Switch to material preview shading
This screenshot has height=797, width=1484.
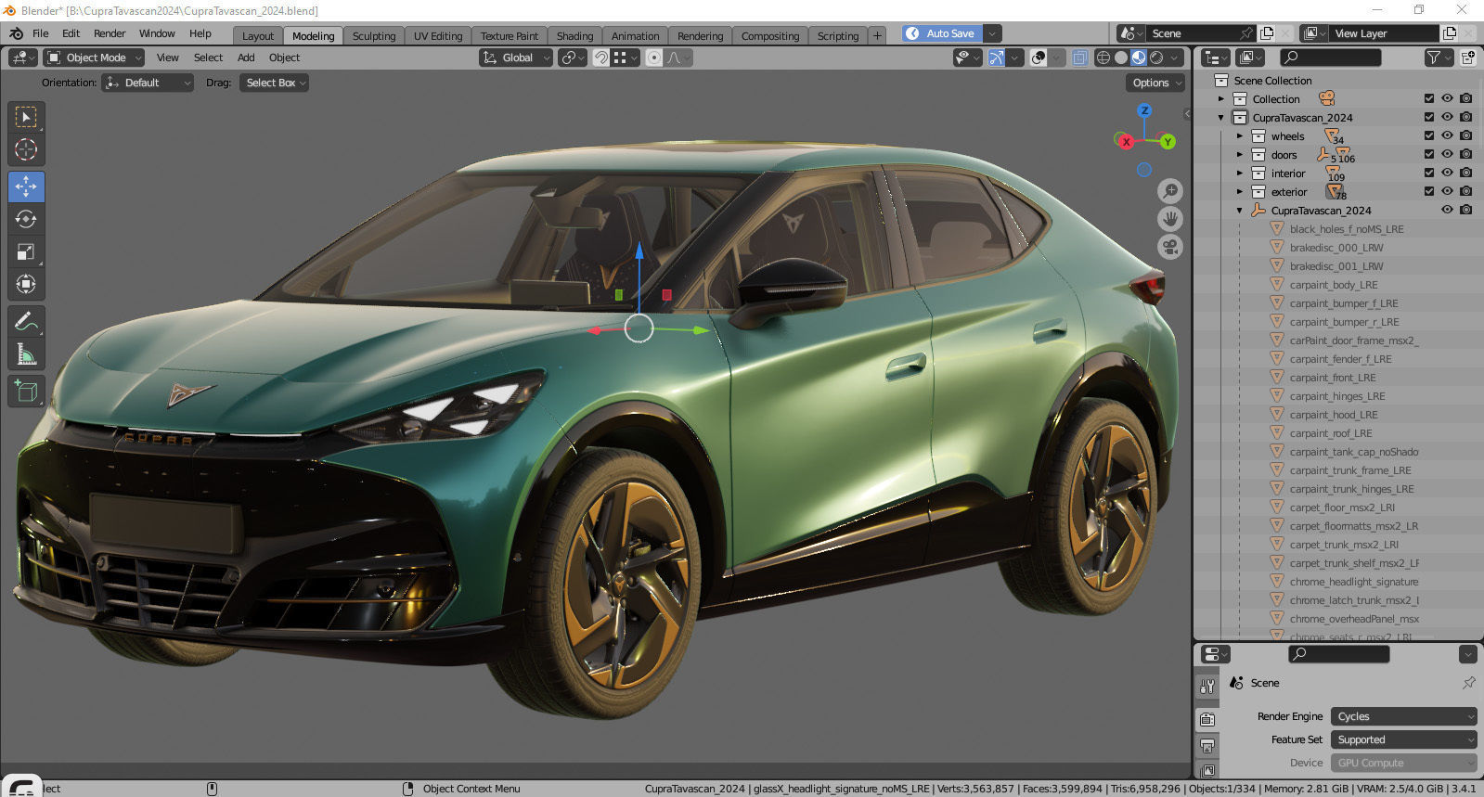coord(1139,58)
